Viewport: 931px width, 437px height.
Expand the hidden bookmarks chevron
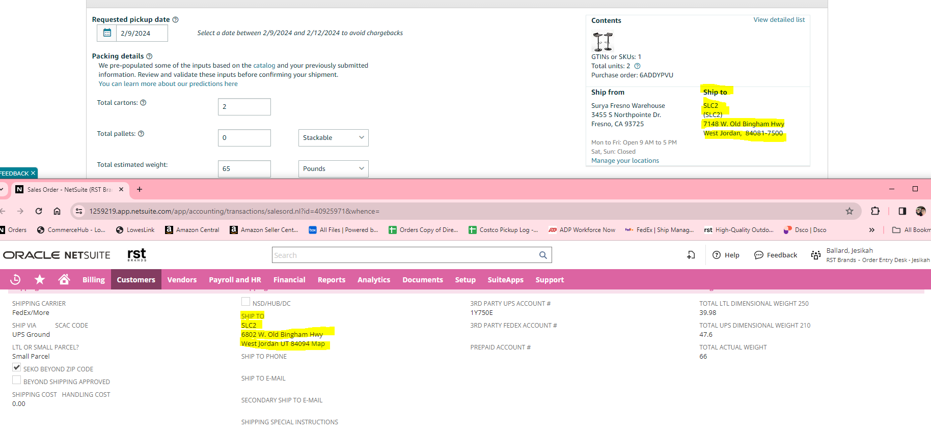tap(871, 230)
